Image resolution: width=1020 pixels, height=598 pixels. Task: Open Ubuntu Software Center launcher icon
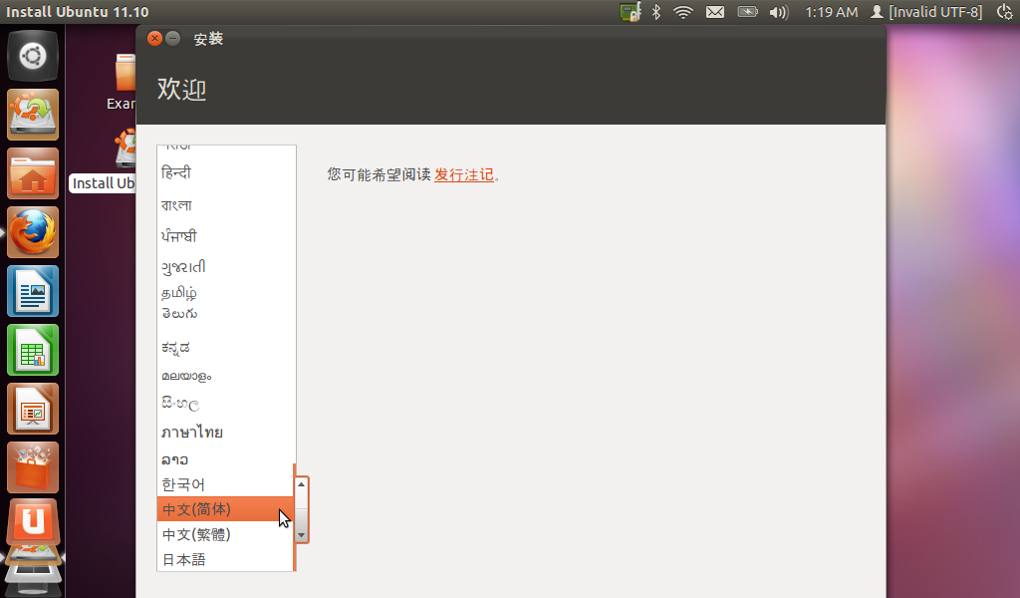click(x=33, y=467)
